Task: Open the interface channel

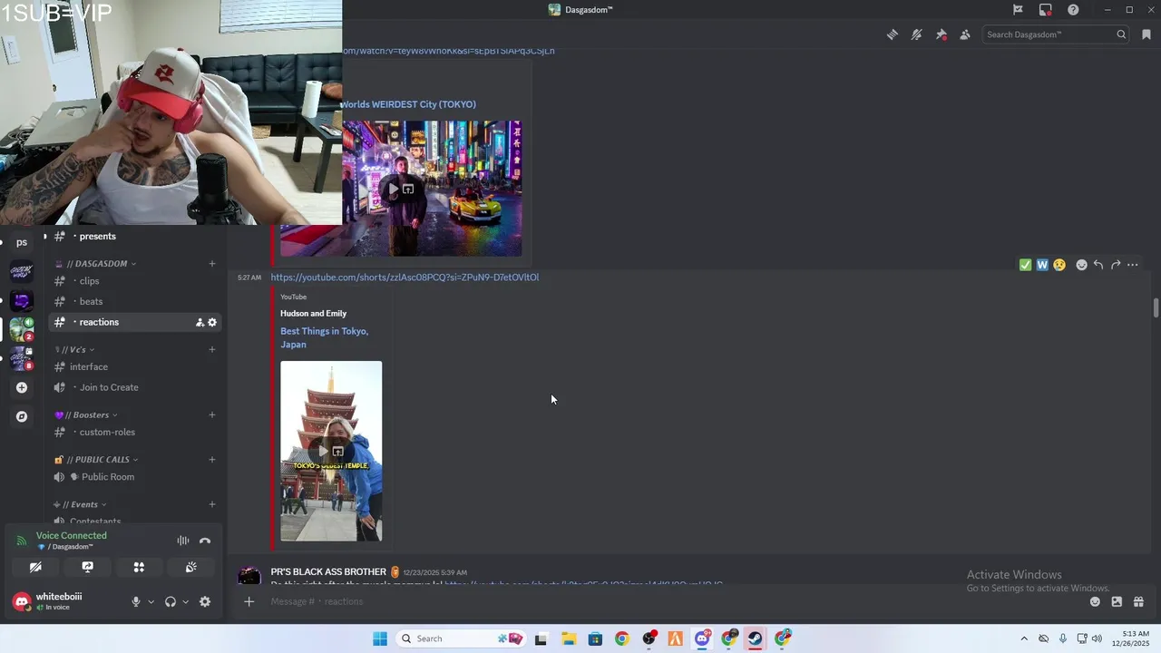Action: [136, 366]
